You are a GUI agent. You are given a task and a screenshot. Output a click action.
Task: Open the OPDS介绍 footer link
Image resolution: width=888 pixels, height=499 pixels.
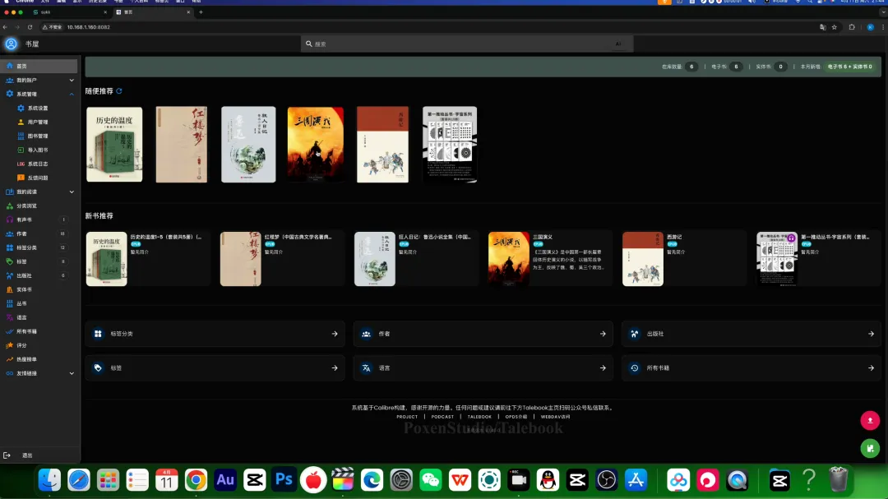[516, 417]
